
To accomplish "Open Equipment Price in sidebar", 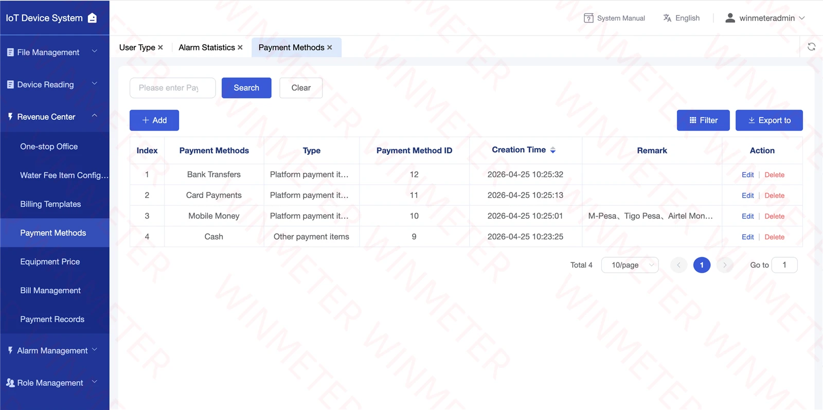I will tap(55, 262).
